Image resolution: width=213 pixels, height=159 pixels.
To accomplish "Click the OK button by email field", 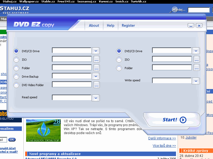I will pos(12,140).
